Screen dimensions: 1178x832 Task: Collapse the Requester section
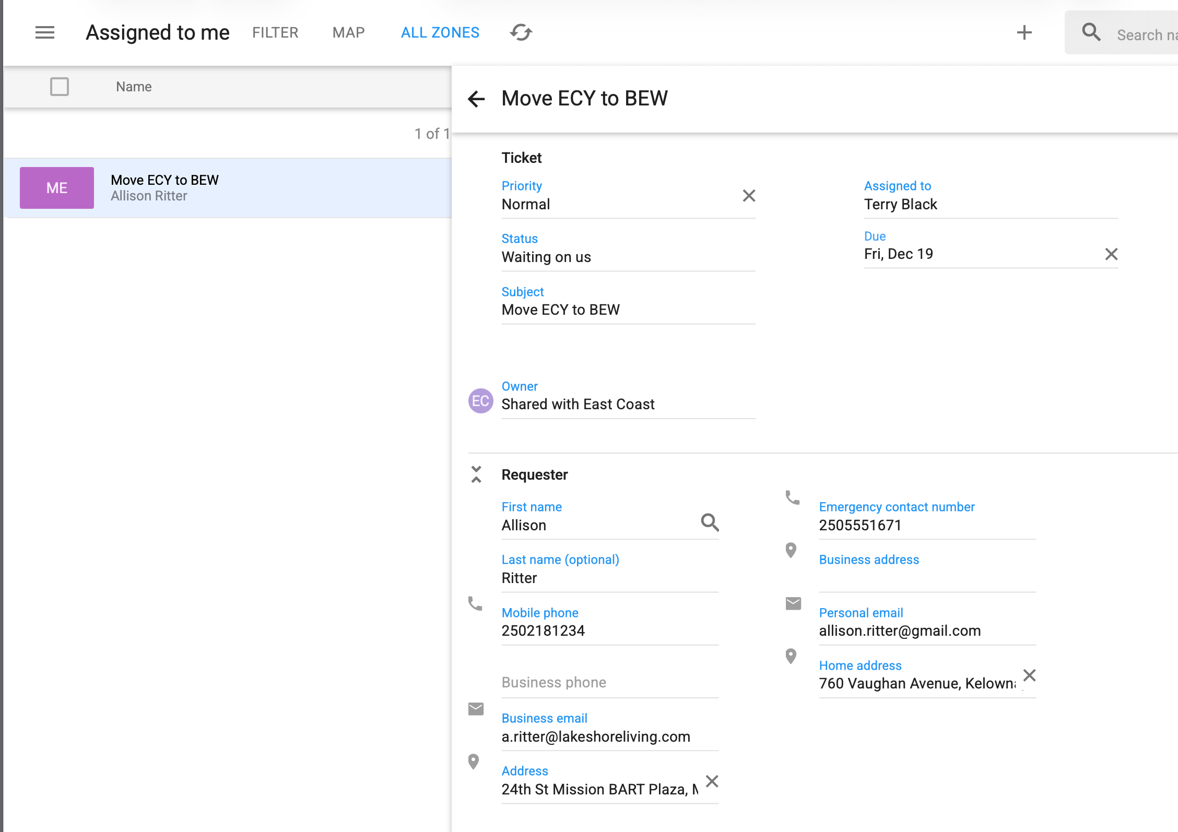[476, 474]
